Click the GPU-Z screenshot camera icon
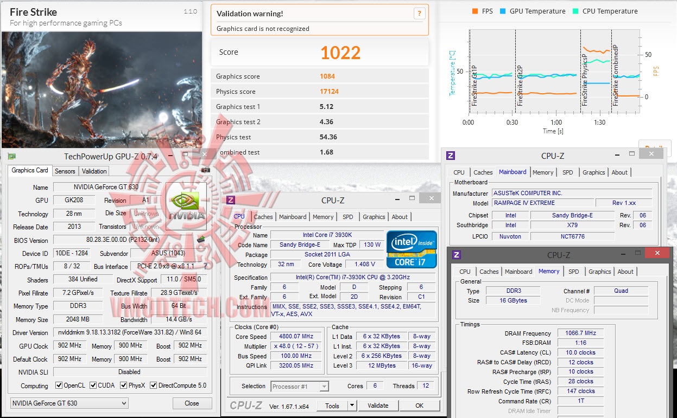 pos(205,170)
